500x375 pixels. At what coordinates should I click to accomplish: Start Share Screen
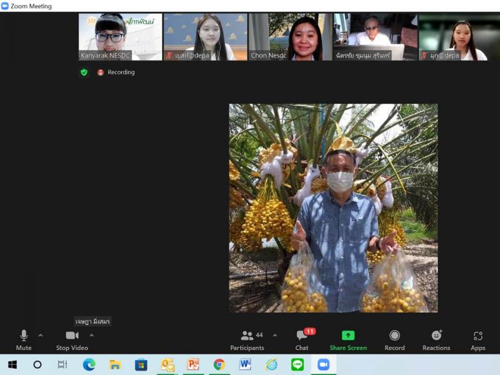(x=348, y=340)
